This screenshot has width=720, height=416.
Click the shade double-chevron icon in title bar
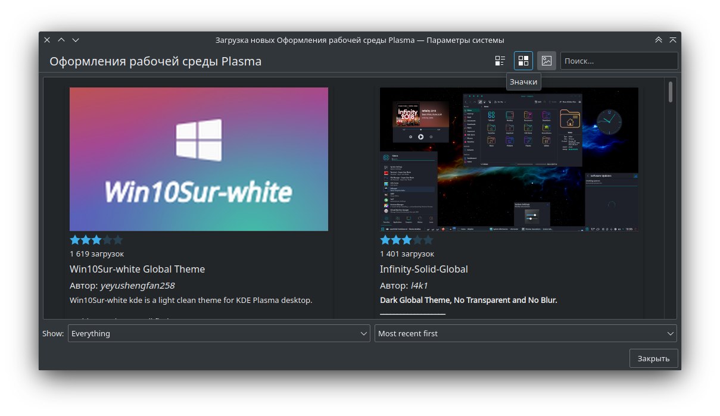click(x=659, y=40)
